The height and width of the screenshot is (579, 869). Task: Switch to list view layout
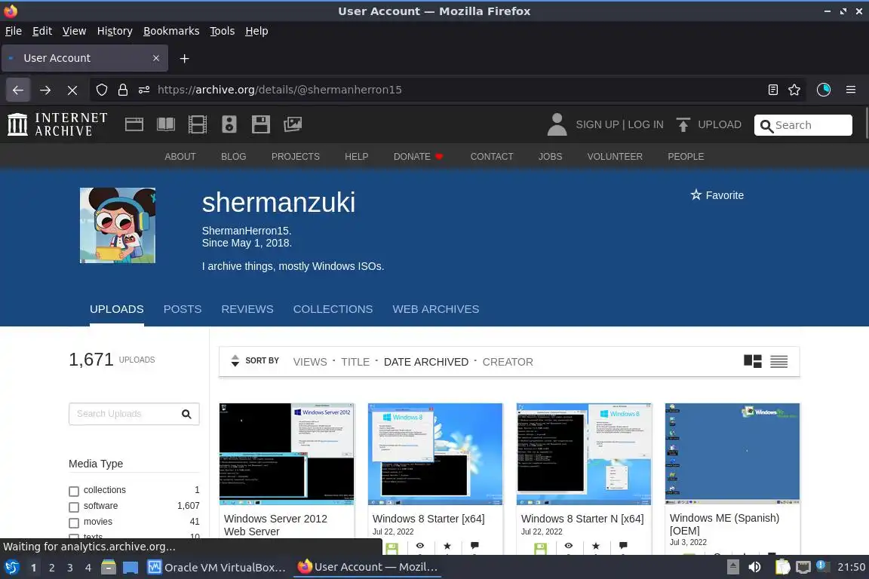pyautogui.click(x=778, y=361)
